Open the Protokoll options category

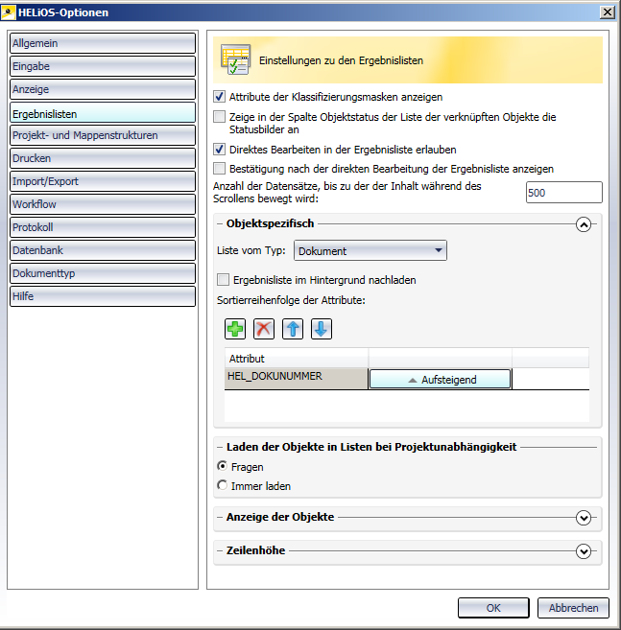pos(103,227)
